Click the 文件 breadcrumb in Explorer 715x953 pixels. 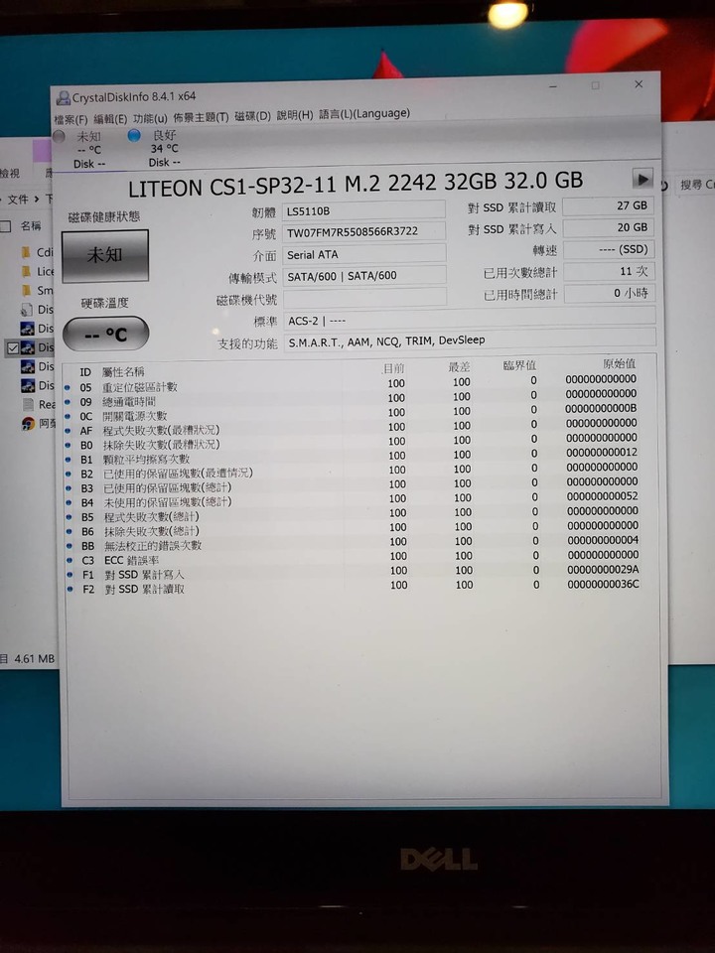click(x=18, y=199)
